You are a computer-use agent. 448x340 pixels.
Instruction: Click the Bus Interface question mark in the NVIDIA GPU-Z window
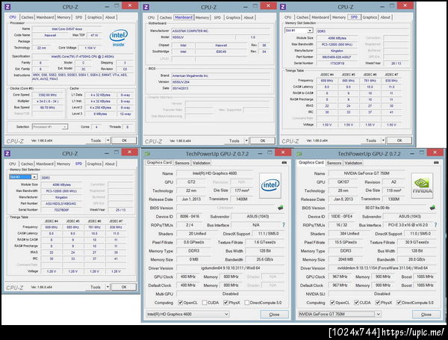pyautogui.click(x=435, y=225)
